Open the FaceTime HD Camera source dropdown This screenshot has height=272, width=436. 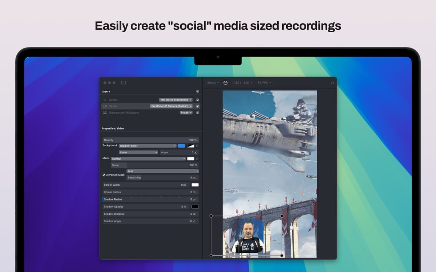pos(171,106)
